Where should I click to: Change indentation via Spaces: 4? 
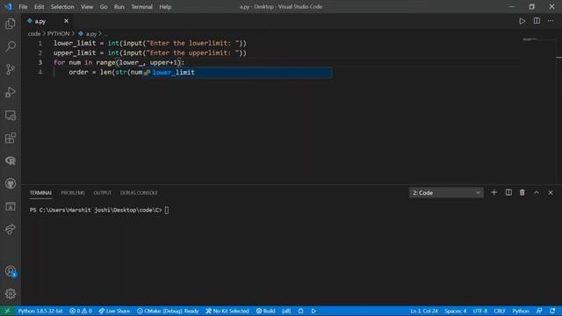point(456,311)
